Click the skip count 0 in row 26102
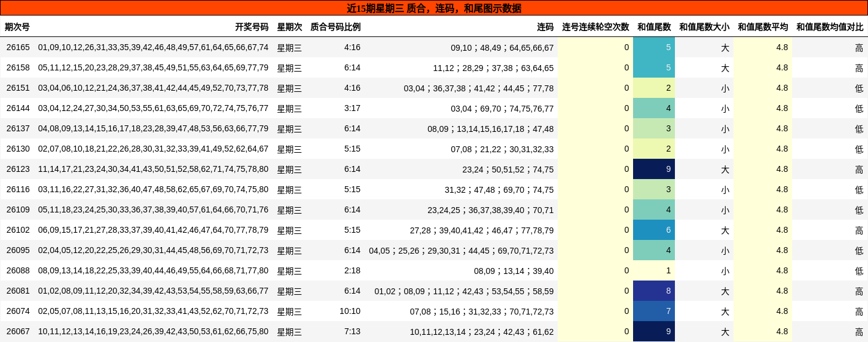Viewport: 868px width, 342px height. click(626, 230)
